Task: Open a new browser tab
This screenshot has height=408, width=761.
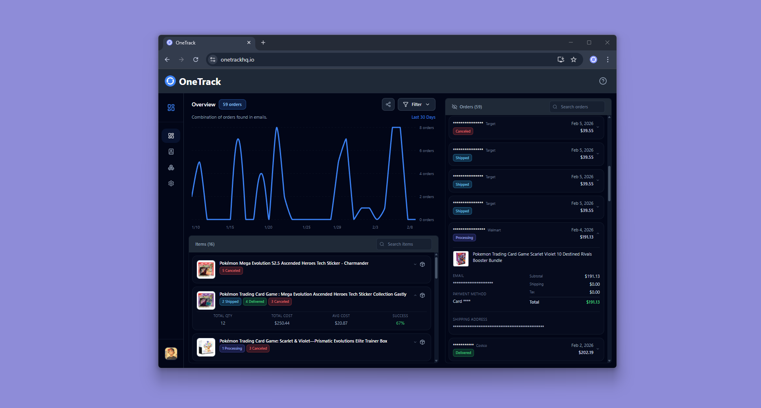Action: click(x=263, y=43)
